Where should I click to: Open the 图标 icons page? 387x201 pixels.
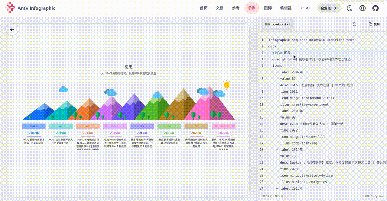[268, 8]
